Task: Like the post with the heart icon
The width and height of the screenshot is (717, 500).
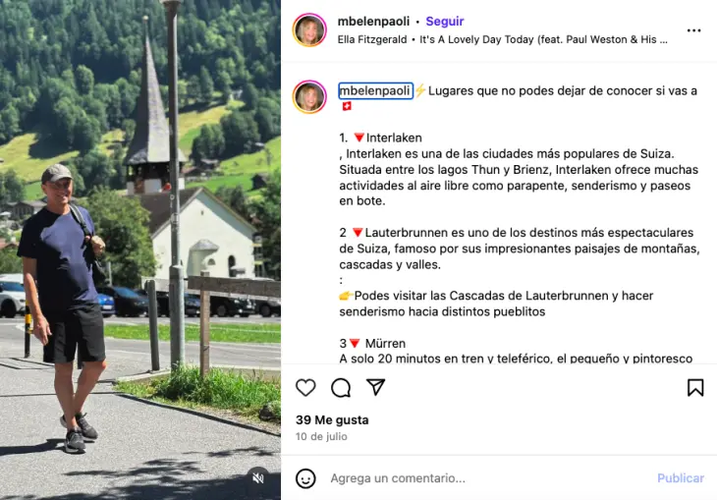Action: [x=305, y=387]
